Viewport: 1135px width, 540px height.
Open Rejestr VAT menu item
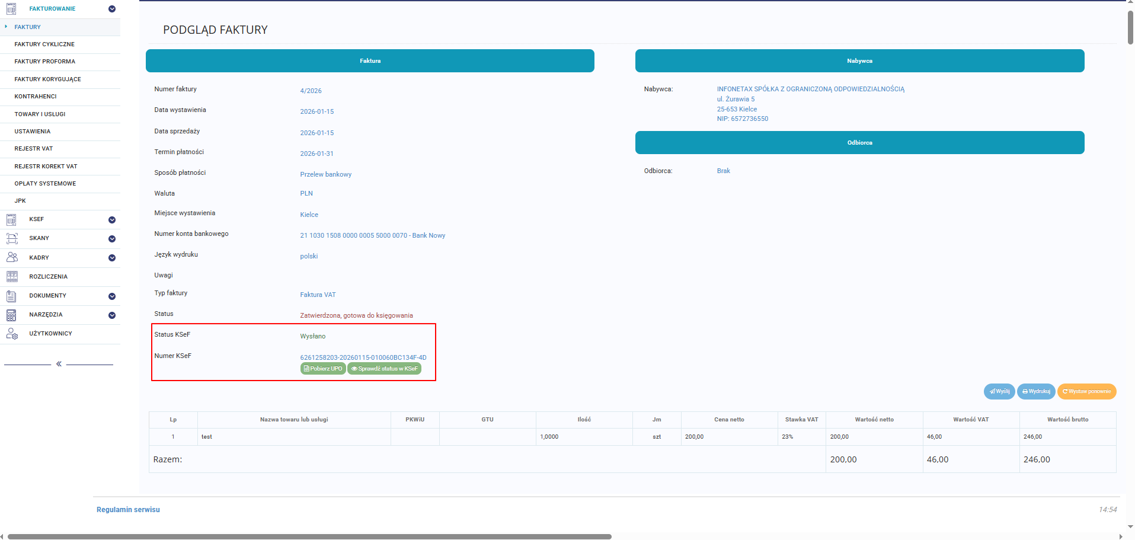point(34,149)
